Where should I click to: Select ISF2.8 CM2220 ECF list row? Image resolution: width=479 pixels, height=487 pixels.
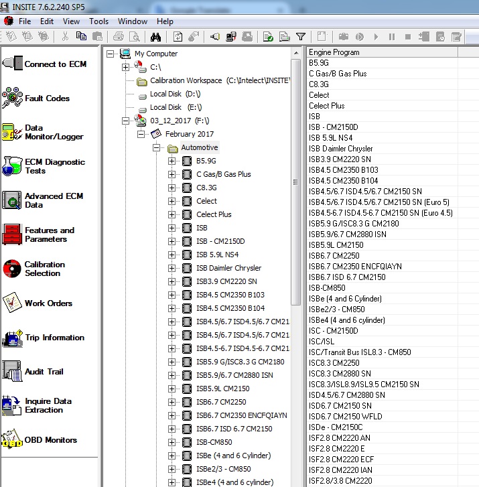coord(383,460)
